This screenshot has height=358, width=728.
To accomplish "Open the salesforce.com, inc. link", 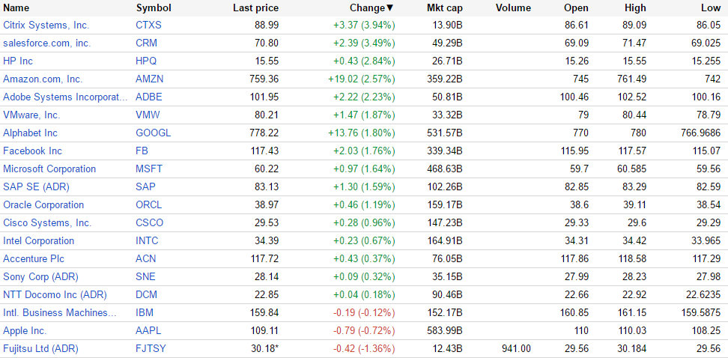I will (46, 43).
